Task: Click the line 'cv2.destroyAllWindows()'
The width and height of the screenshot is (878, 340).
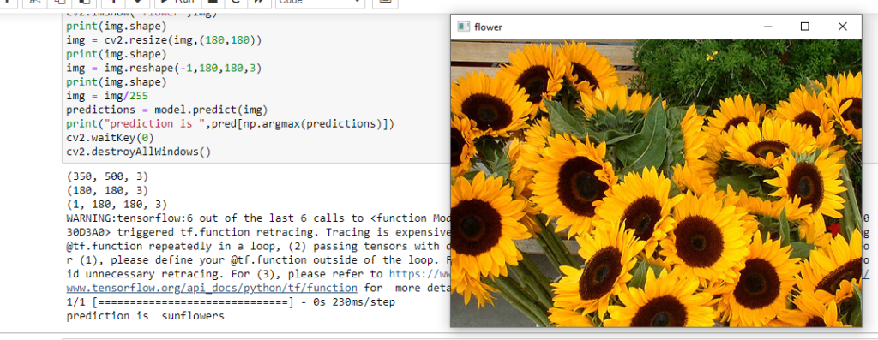Action: 139,152
